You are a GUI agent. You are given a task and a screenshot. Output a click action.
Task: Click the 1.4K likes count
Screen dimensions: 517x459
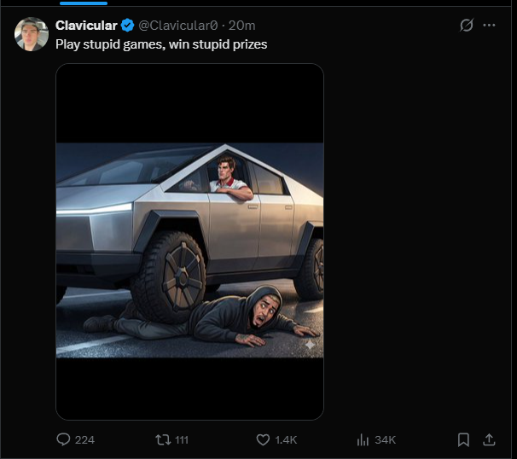(286, 439)
